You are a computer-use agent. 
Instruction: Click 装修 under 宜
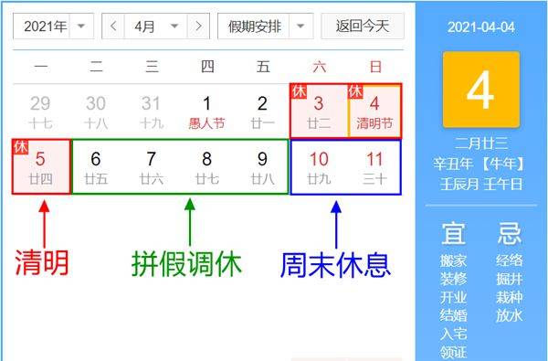[453, 279]
